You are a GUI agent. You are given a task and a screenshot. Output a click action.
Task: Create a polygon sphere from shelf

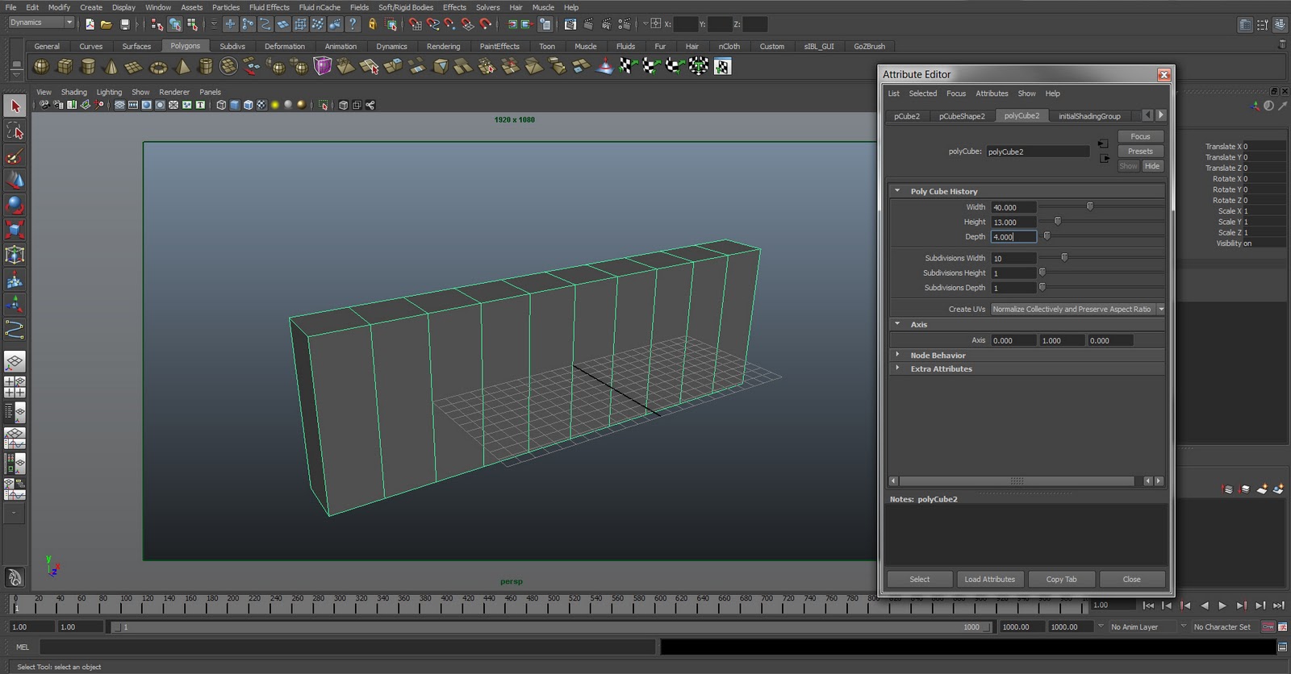tap(41, 66)
